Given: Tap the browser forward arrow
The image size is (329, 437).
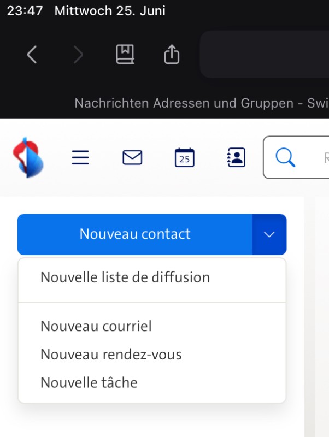Looking at the screenshot, I should click(79, 54).
